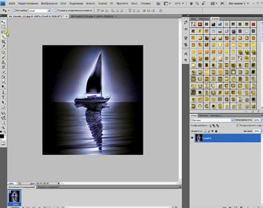Click the foreground color swatch
The height and width of the screenshot is (208, 263).
pyautogui.click(x=2, y=136)
